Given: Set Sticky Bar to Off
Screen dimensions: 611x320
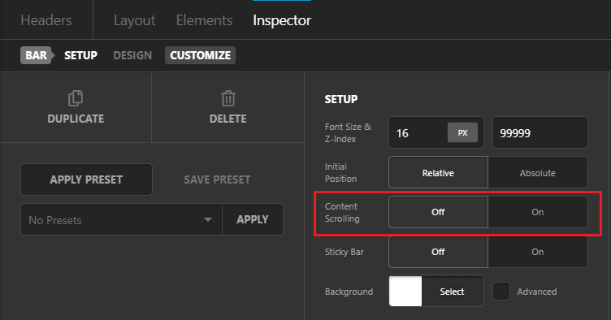Looking at the screenshot, I should click(439, 252).
